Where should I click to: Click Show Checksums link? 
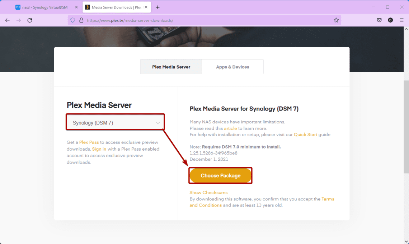point(208,192)
